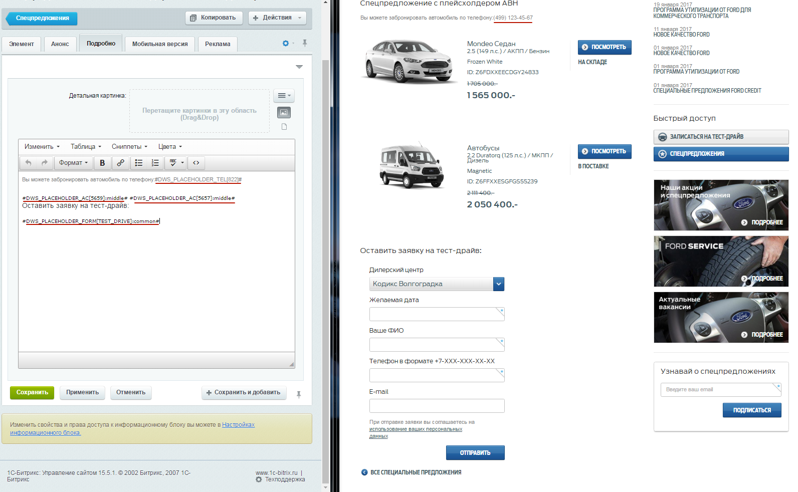Click the blank file icon under the picture button
The width and height of the screenshot is (798, 492).
284,127
